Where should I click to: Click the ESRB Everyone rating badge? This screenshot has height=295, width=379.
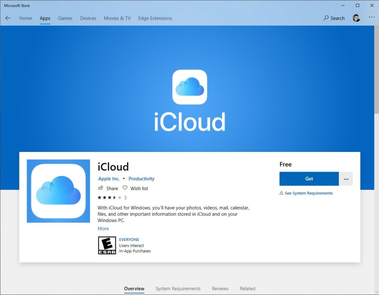tap(107, 245)
